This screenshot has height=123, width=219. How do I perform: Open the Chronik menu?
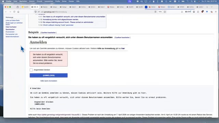(39, 1)
